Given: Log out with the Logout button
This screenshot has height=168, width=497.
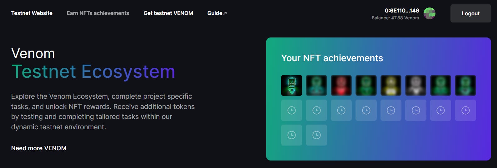Looking at the screenshot, I should coord(470,13).
